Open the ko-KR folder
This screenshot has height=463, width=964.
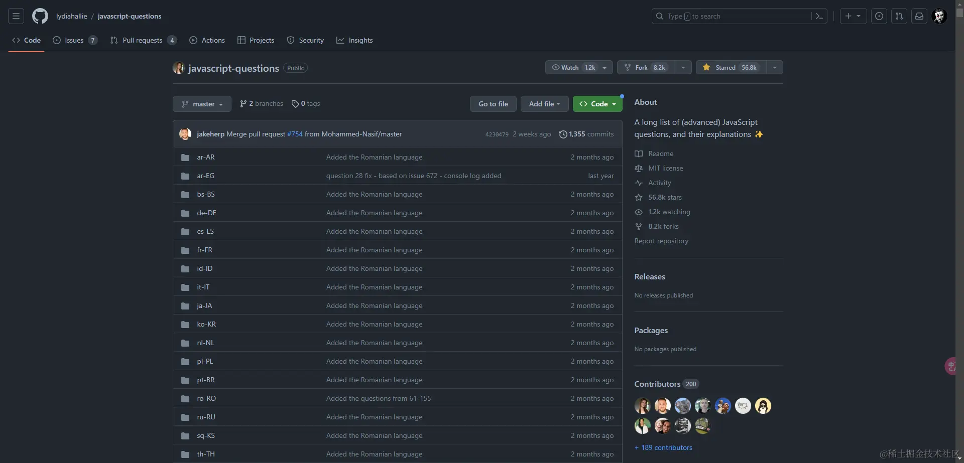tap(206, 325)
